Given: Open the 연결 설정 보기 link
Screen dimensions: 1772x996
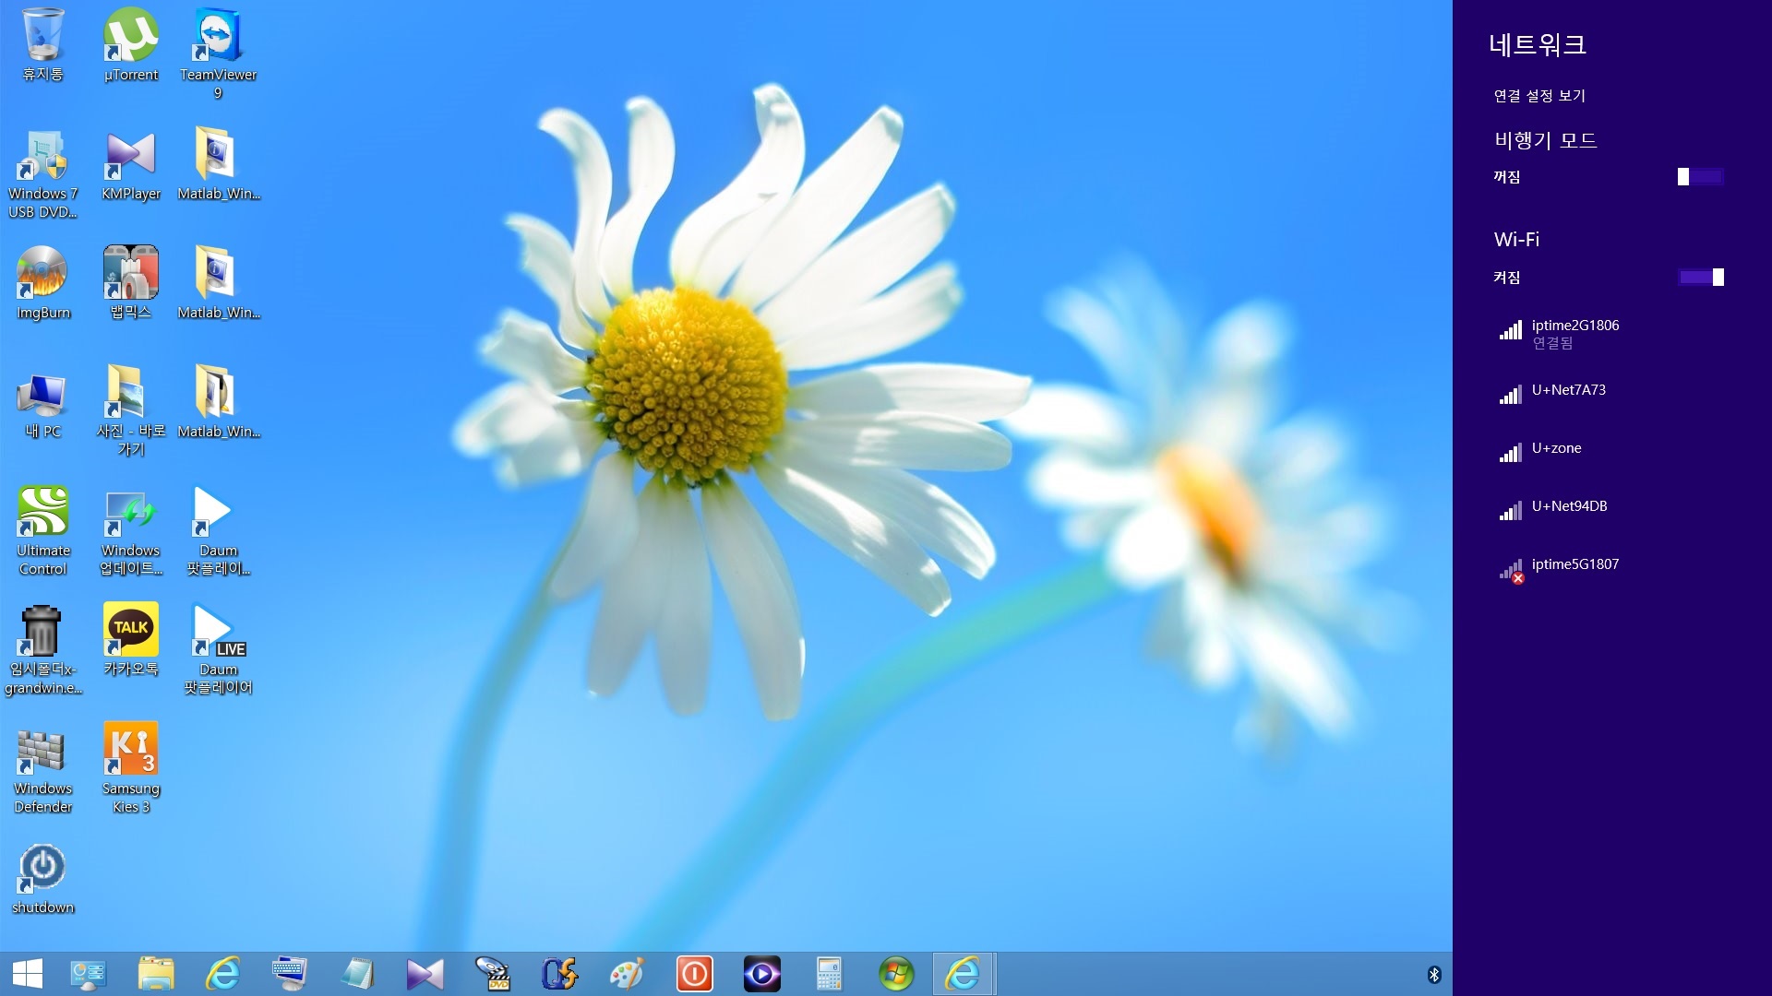Looking at the screenshot, I should pos(1539,96).
